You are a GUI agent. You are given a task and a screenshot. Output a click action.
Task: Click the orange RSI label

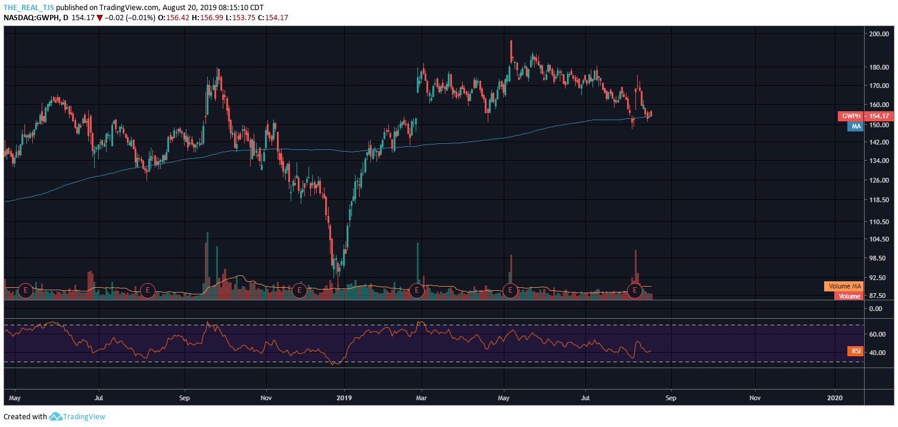(856, 351)
